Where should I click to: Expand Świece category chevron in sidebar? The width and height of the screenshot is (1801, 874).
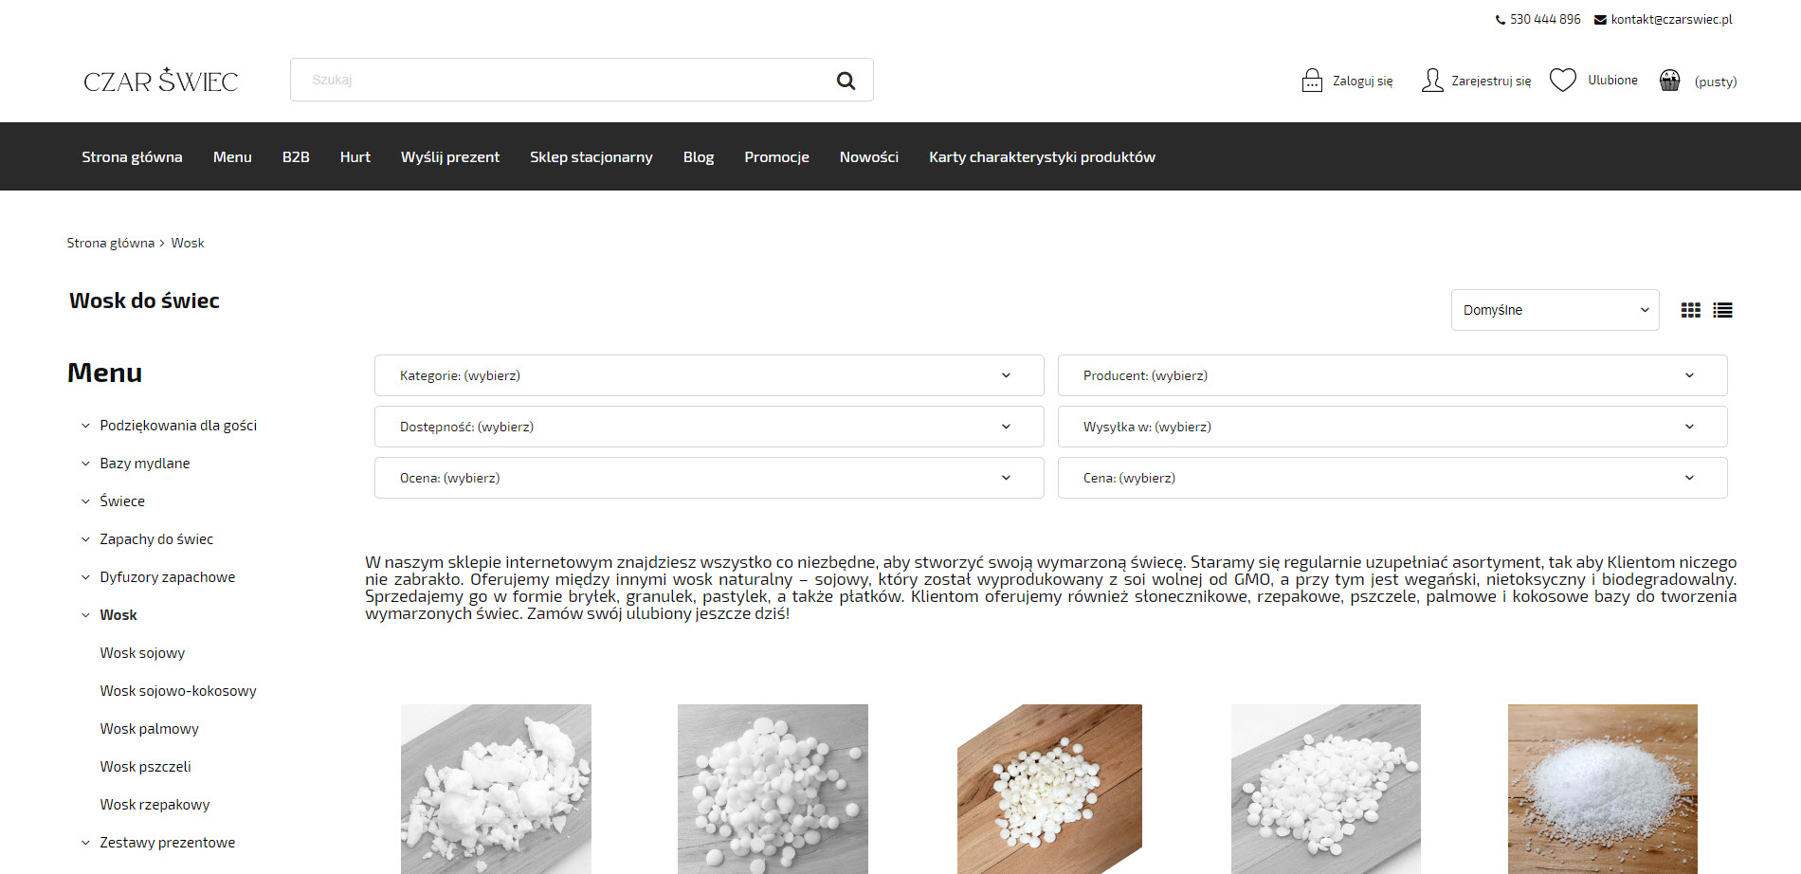click(85, 501)
